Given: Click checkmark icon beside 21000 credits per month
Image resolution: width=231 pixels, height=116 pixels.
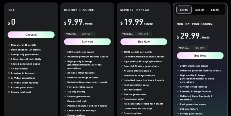Looking at the screenshot, I should pos(178,66).
